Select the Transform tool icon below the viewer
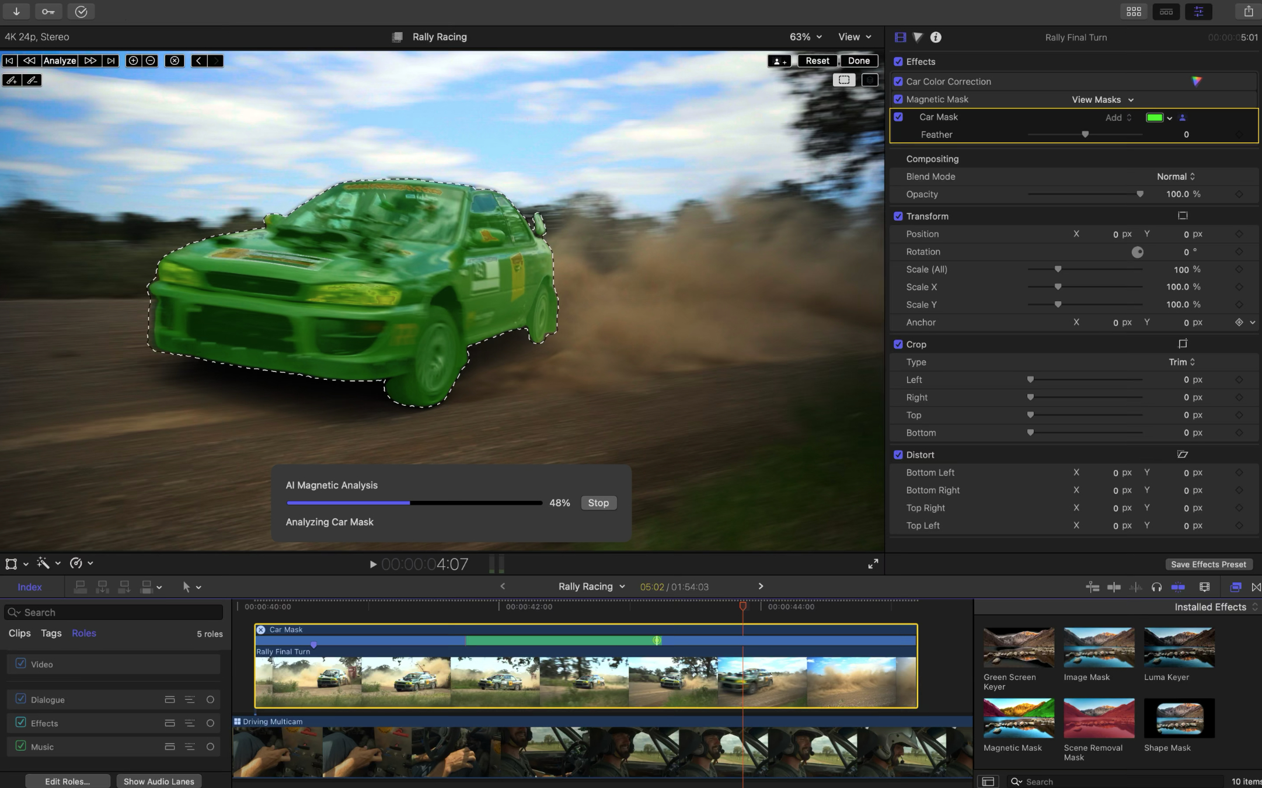Image resolution: width=1262 pixels, height=788 pixels. click(x=11, y=563)
